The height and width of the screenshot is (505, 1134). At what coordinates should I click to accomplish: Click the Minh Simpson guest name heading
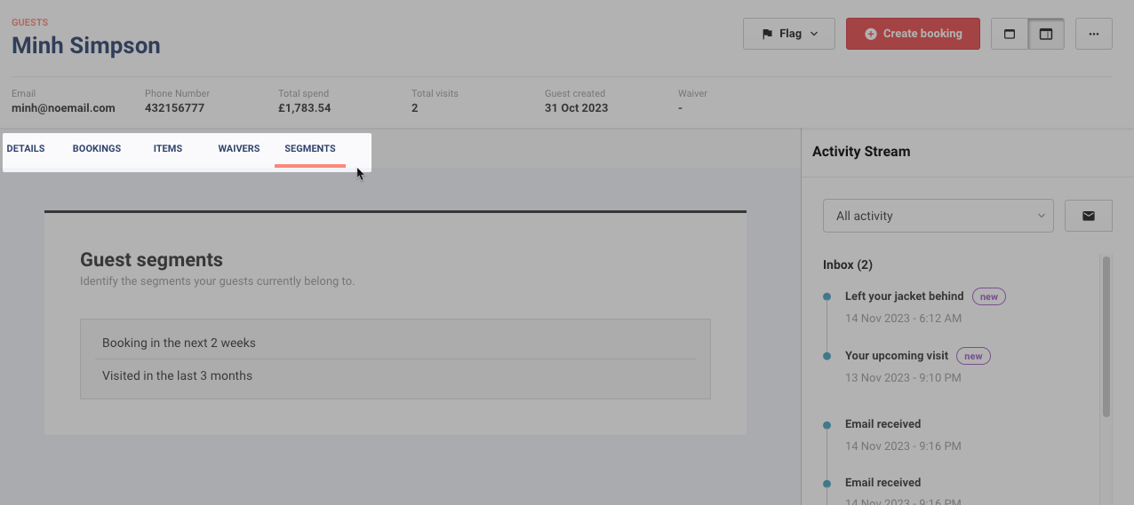click(86, 45)
